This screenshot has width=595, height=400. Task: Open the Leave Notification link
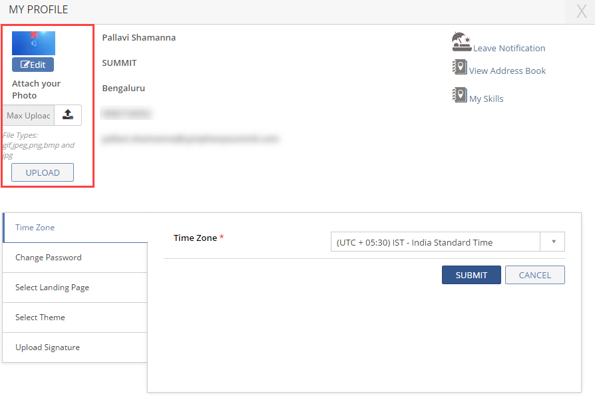point(509,48)
